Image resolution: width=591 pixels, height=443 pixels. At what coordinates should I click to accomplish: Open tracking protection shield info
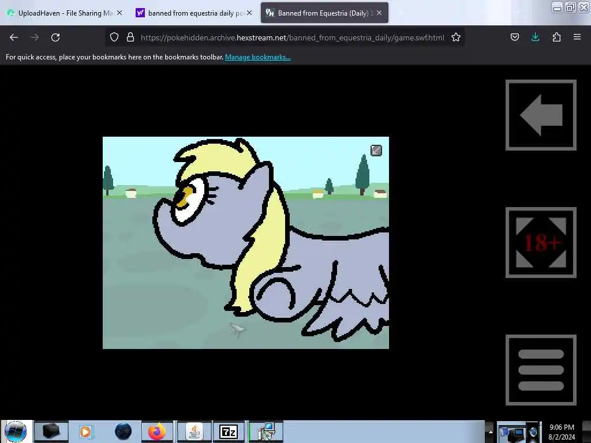[114, 37]
